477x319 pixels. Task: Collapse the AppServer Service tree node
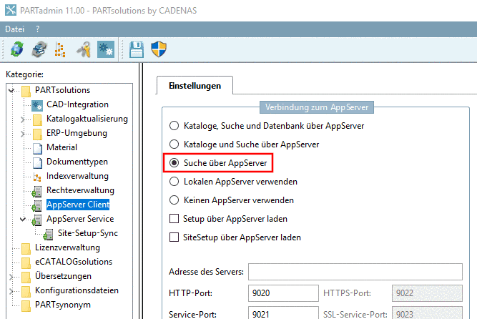pos(24,219)
